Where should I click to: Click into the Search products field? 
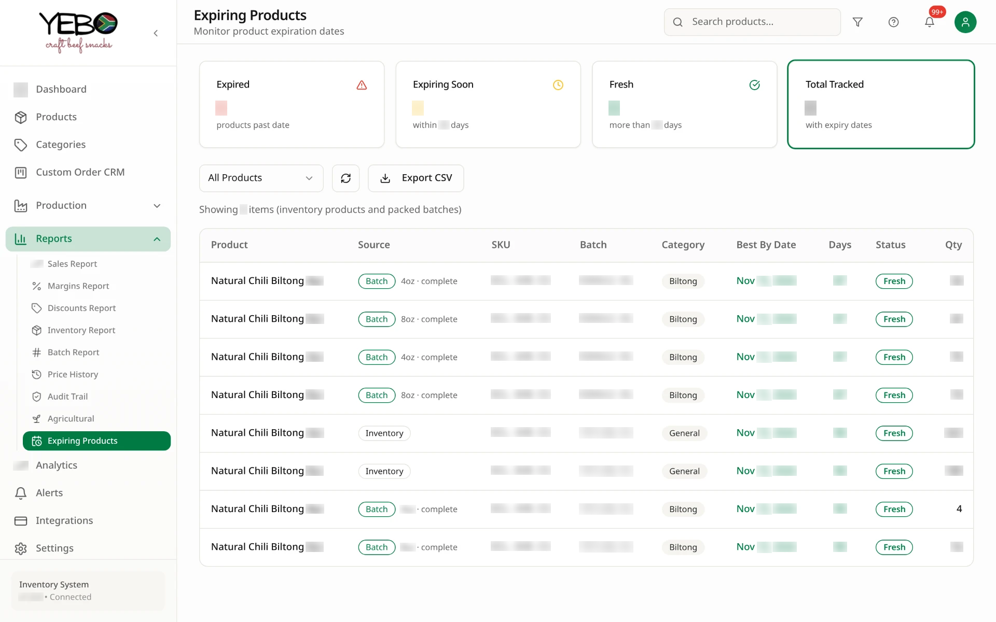(x=752, y=22)
